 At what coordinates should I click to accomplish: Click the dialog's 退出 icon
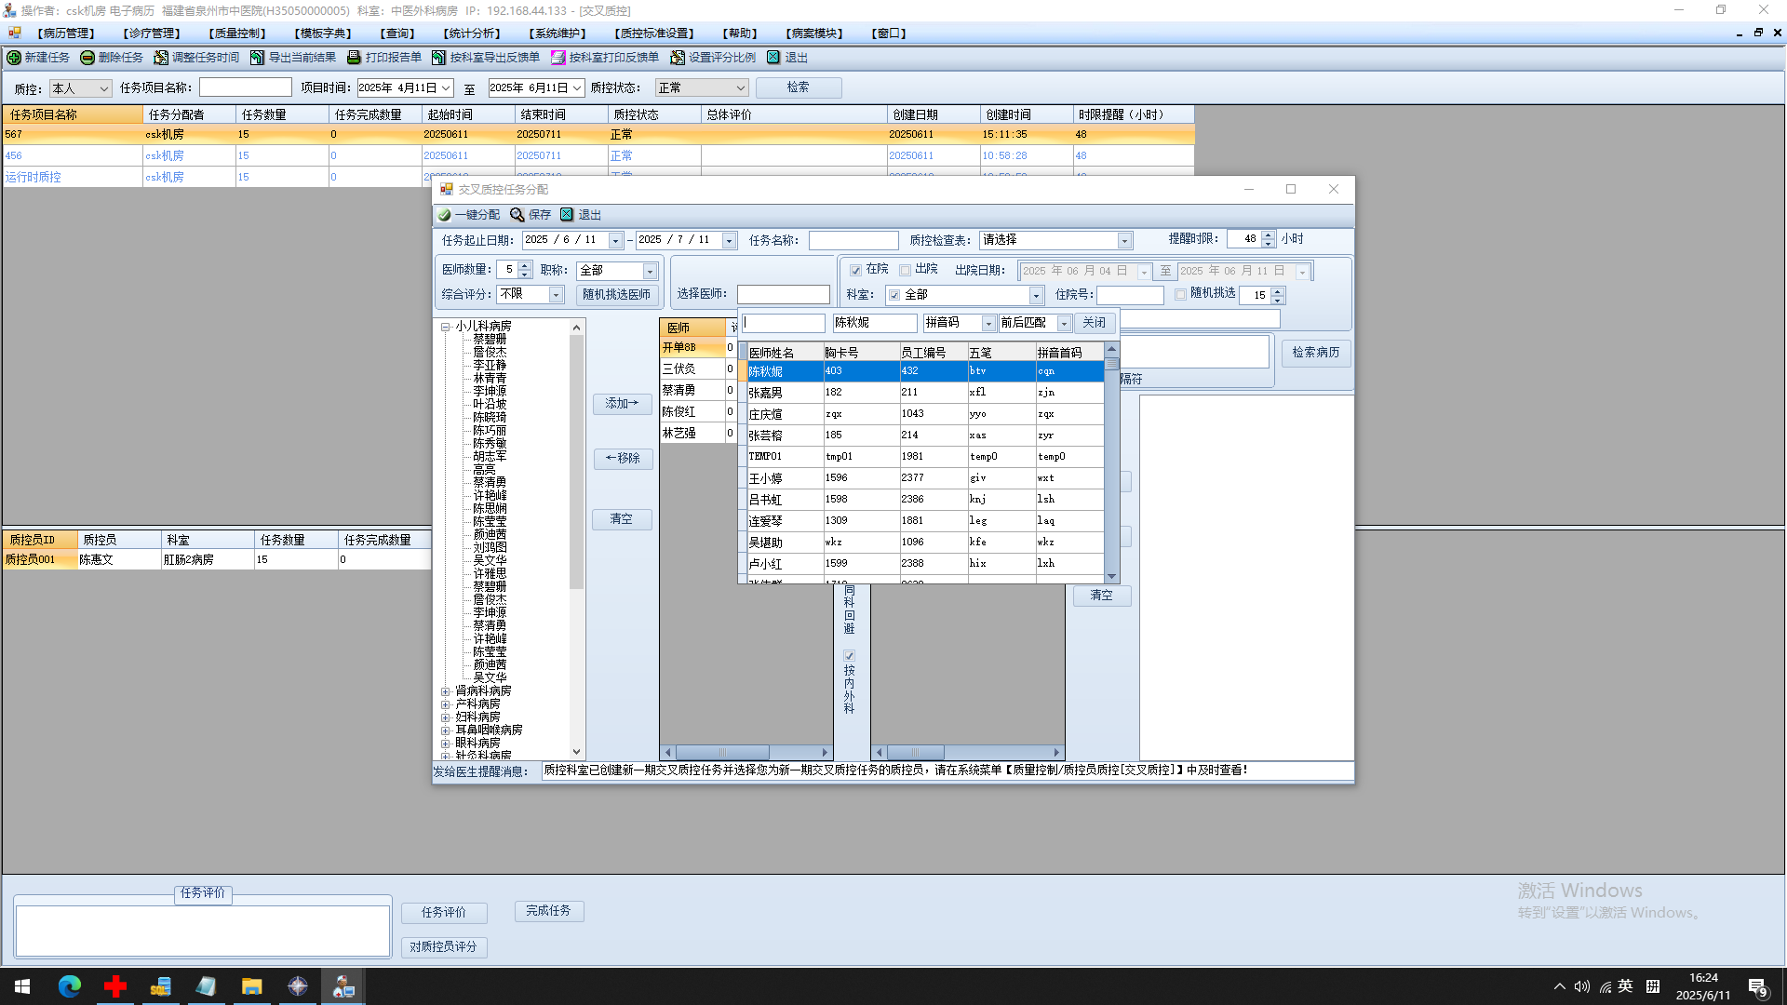point(567,215)
